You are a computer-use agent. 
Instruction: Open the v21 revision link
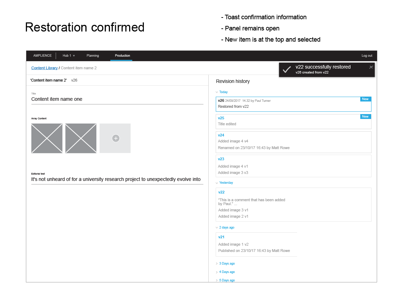tap(221, 237)
